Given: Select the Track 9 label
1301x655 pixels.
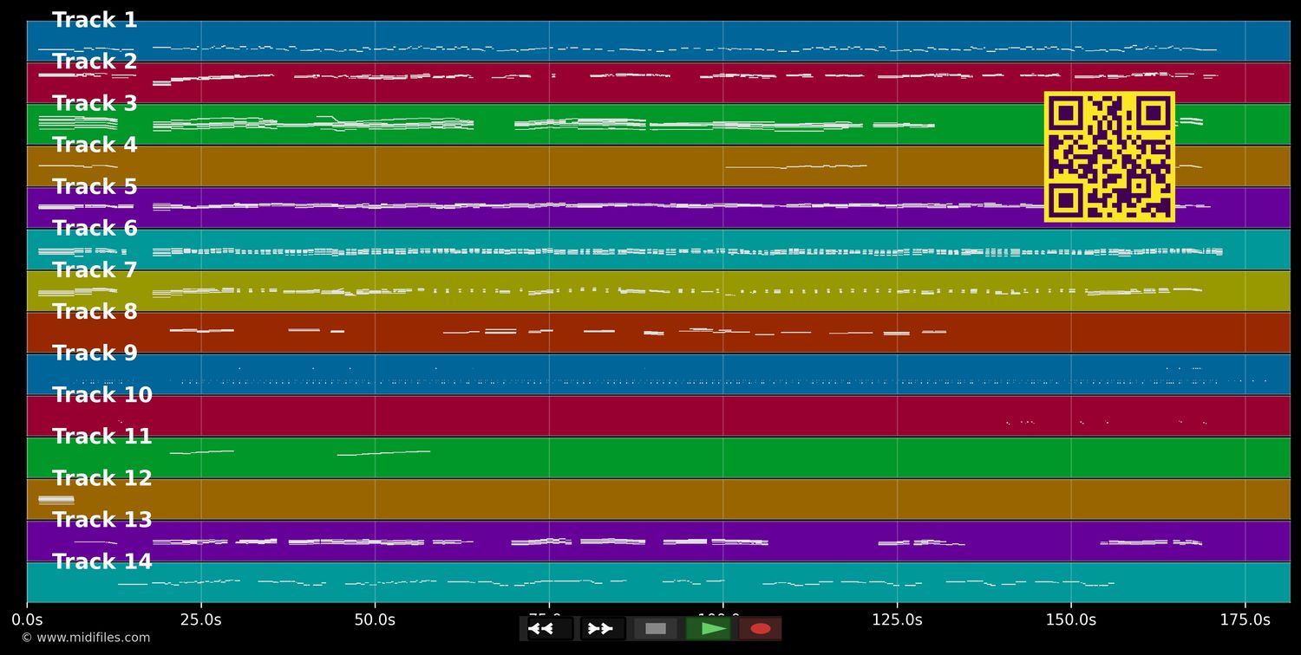Looking at the screenshot, I should [x=95, y=353].
